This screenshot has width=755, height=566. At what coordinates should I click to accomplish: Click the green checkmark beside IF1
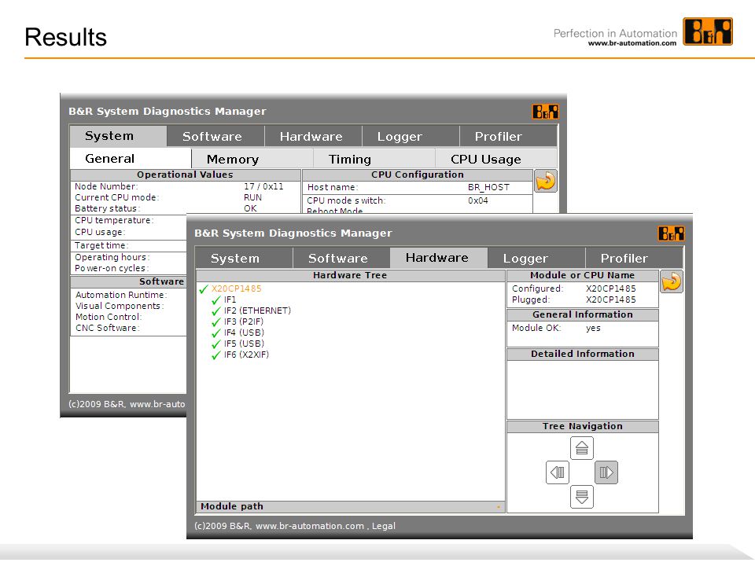pos(216,300)
